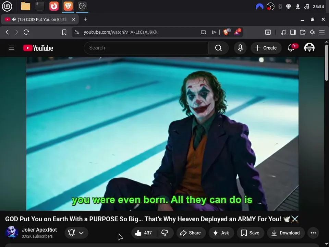Expand the subscription notification bell dropdown
This screenshot has width=329, height=247.
(x=76, y=233)
